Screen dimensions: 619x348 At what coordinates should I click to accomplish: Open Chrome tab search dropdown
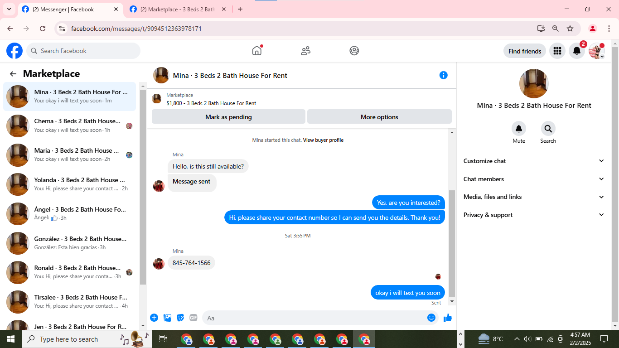point(9,9)
